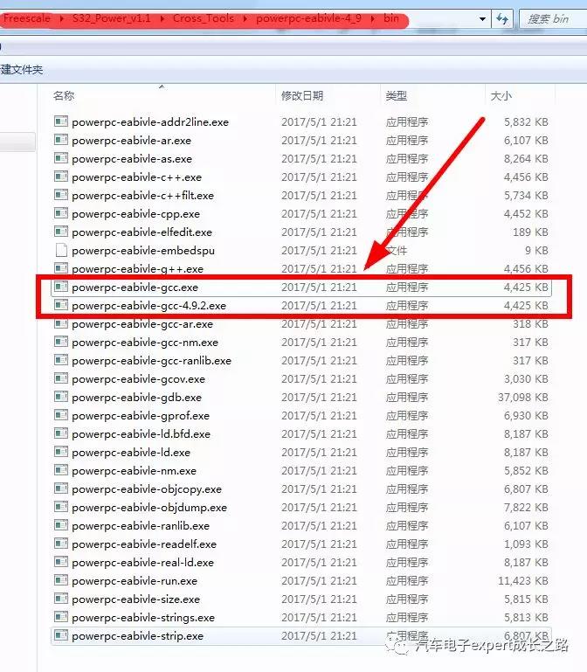This screenshot has width=587, height=672.
Task: Click the powerpc-eabivle-objdump.exe file icon
Action: coord(60,508)
